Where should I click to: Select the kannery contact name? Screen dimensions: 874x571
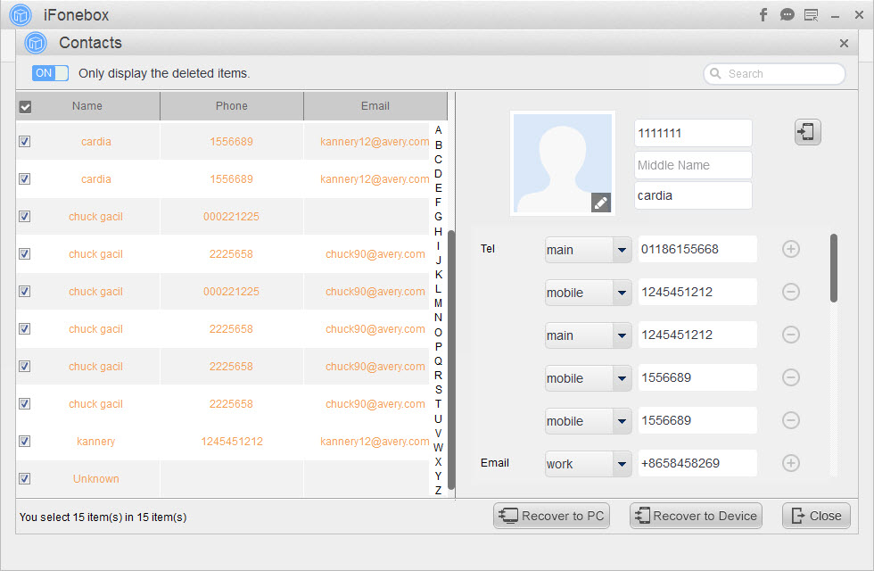(96, 441)
